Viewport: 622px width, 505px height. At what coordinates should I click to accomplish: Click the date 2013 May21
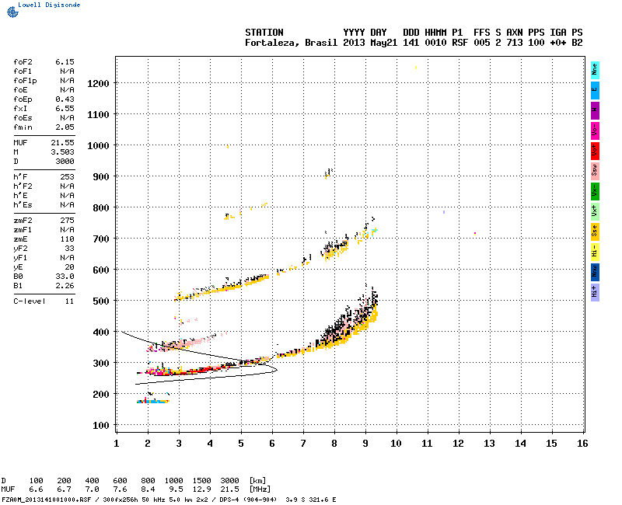(x=370, y=43)
